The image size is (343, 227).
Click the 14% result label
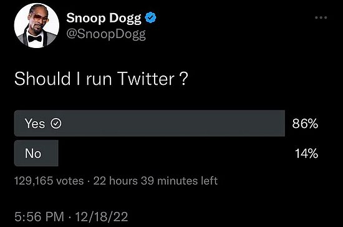[x=306, y=153]
